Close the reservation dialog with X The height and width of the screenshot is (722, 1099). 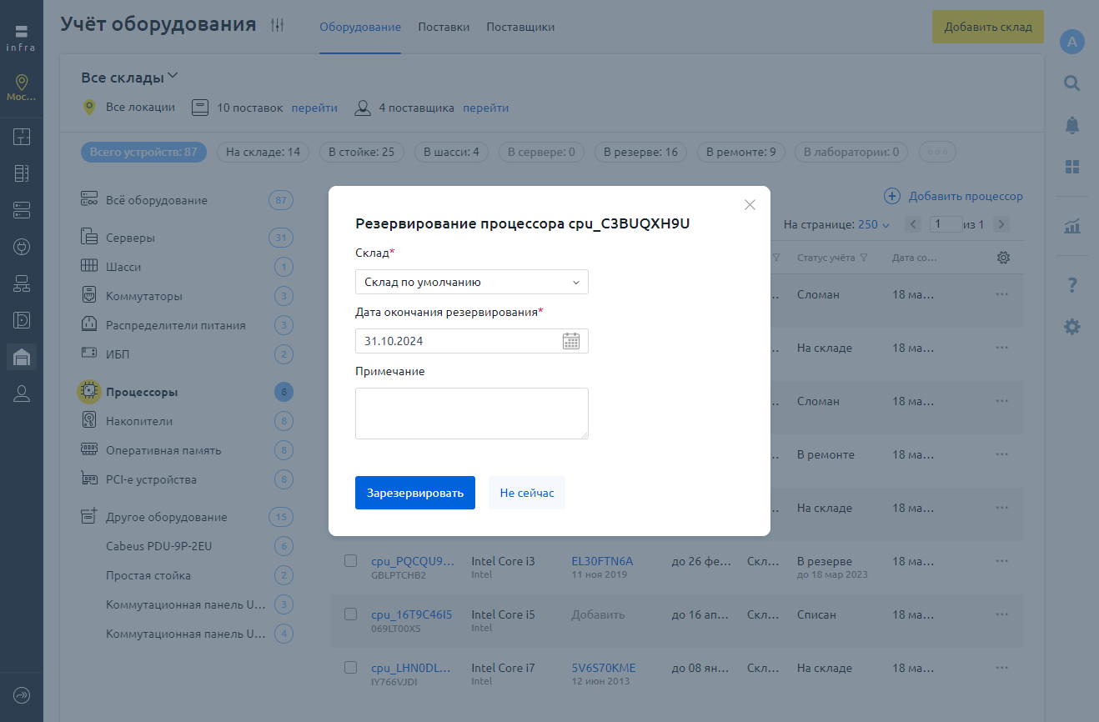coord(750,205)
